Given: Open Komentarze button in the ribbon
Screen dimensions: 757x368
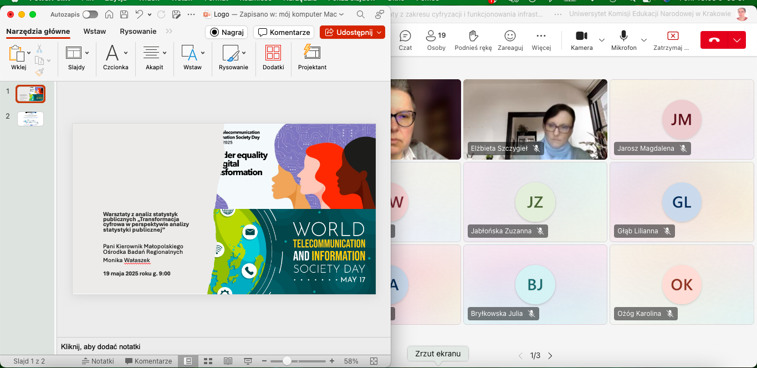Looking at the screenshot, I should click(x=284, y=33).
